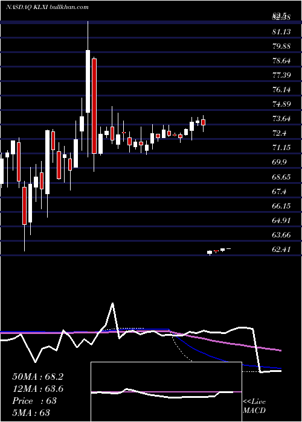Click the large red candlestick falling from 79
The width and height of the screenshot is (302, 422).
point(94,106)
